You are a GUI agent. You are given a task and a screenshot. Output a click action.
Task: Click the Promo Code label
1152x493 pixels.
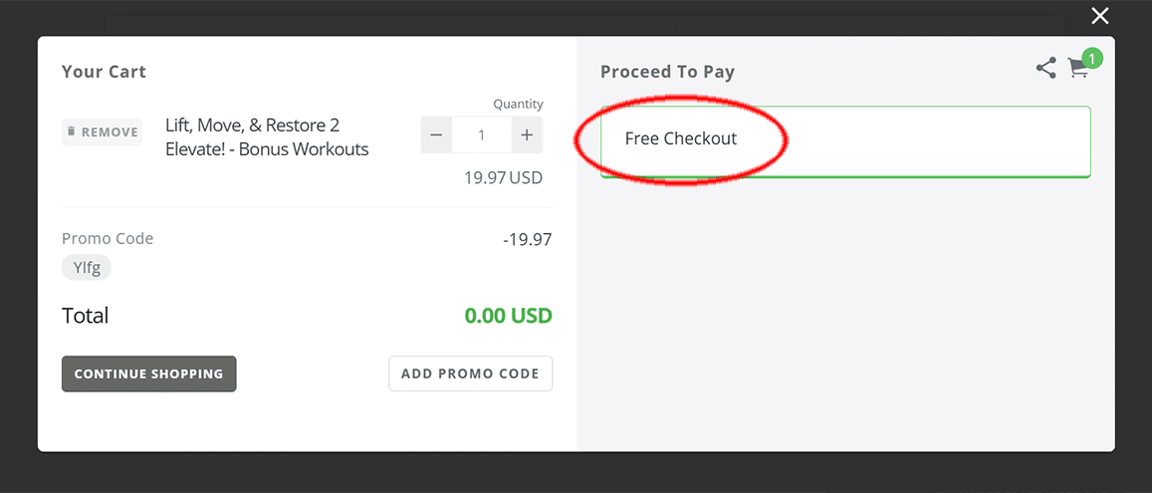click(x=108, y=239)
